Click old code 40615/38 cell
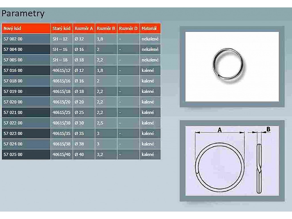 click(x=62, y=144)
